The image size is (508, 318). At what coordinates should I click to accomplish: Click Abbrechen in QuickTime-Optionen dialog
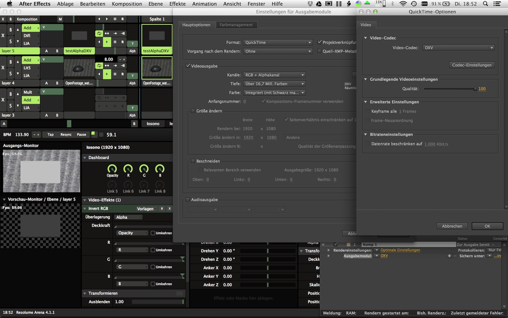click(x=452, y=226)
